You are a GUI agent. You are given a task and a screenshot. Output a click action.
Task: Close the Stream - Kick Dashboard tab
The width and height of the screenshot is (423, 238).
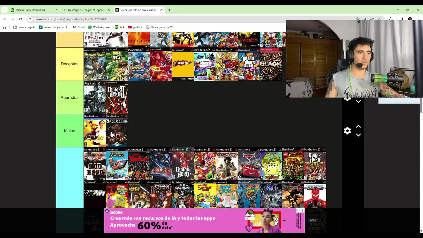56,10
